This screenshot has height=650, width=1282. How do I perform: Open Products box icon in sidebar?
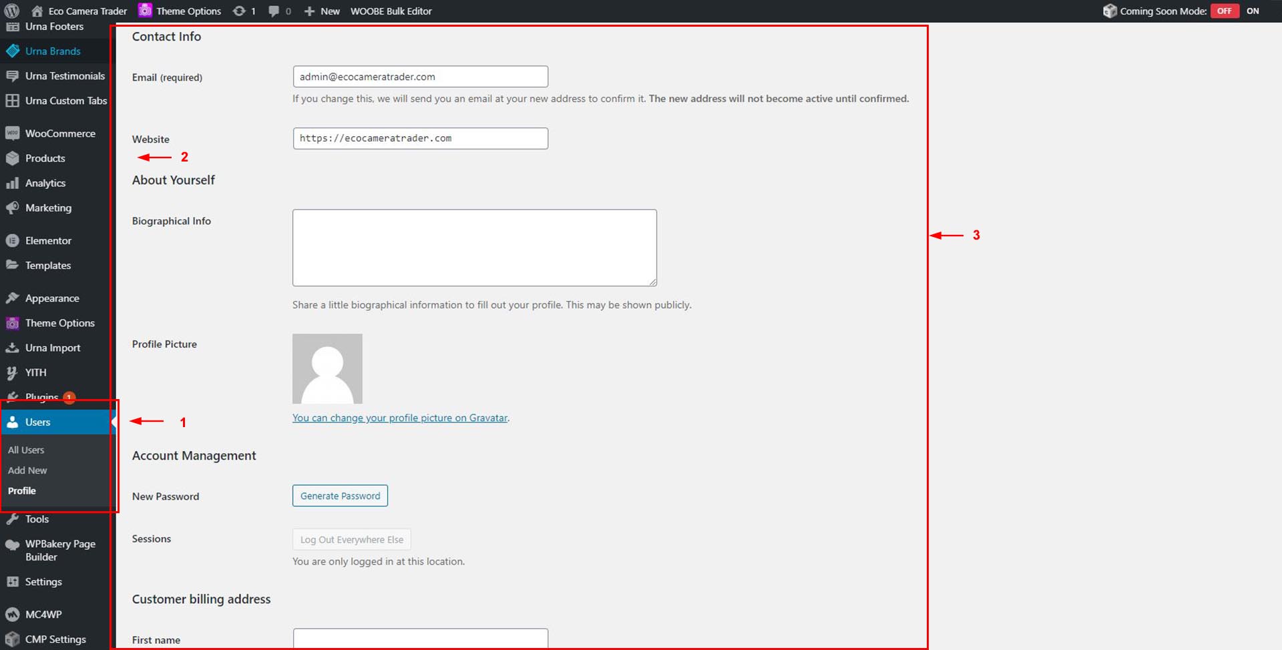pos(12,158)
